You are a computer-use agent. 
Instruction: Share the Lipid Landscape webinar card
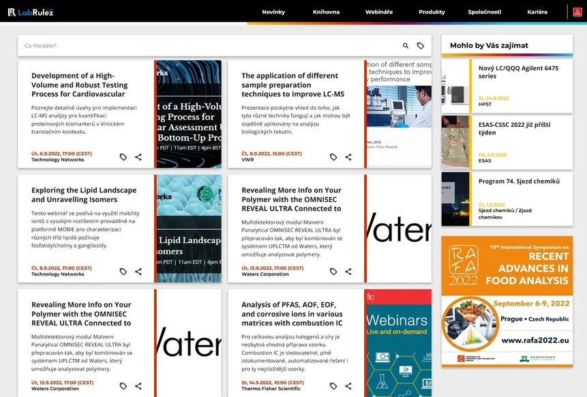point(138,271)
